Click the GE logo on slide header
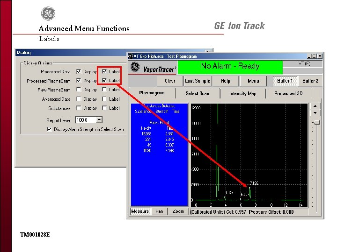The image size is (337, 252). [x=48, y=14]
